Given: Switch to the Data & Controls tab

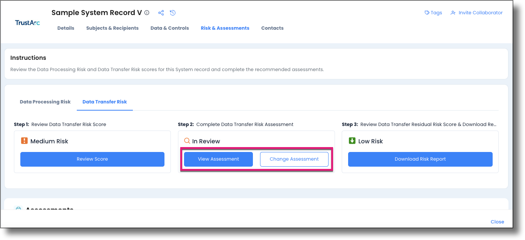Looking at the screenshot, I should coord(170,28).
